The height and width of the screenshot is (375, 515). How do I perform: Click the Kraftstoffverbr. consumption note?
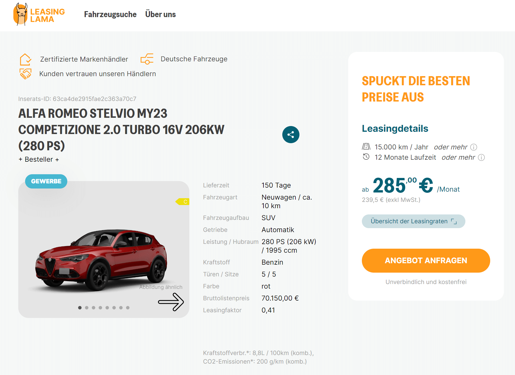(x=258, y=353)
